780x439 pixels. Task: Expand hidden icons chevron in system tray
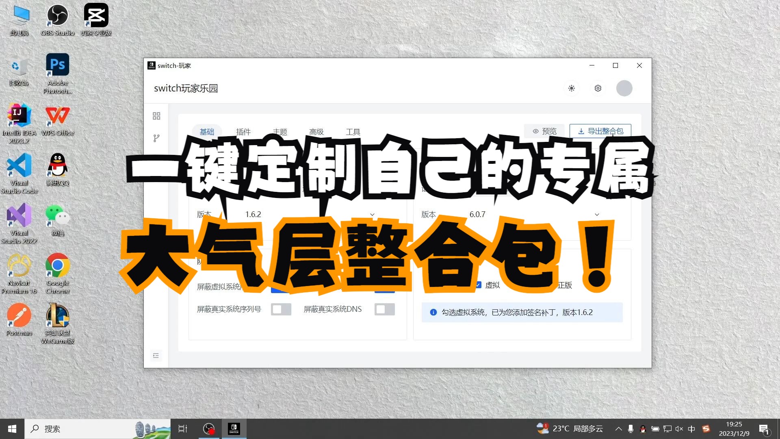(x=618, y=429)
